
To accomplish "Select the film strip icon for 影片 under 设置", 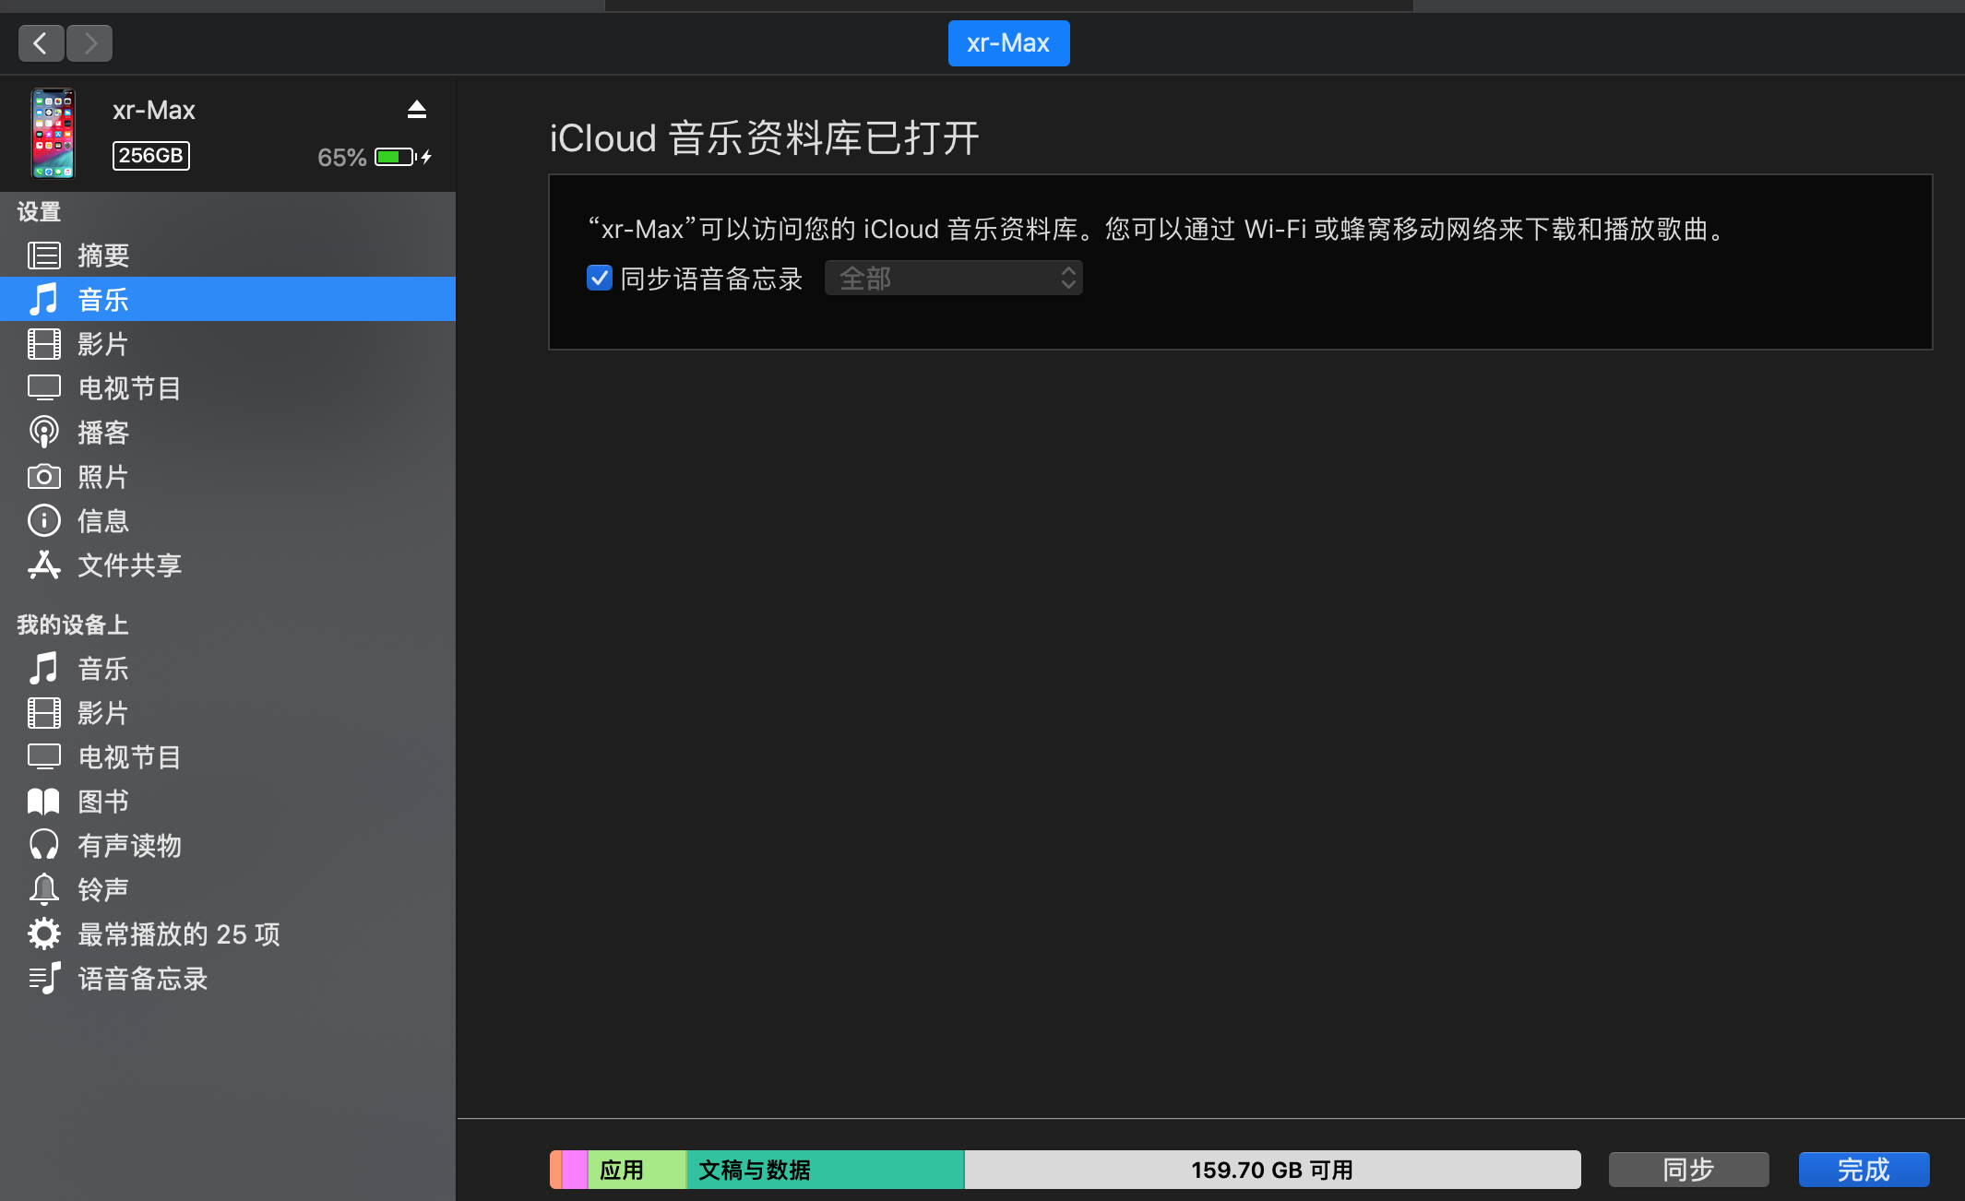I will click(x=43, y=344).
